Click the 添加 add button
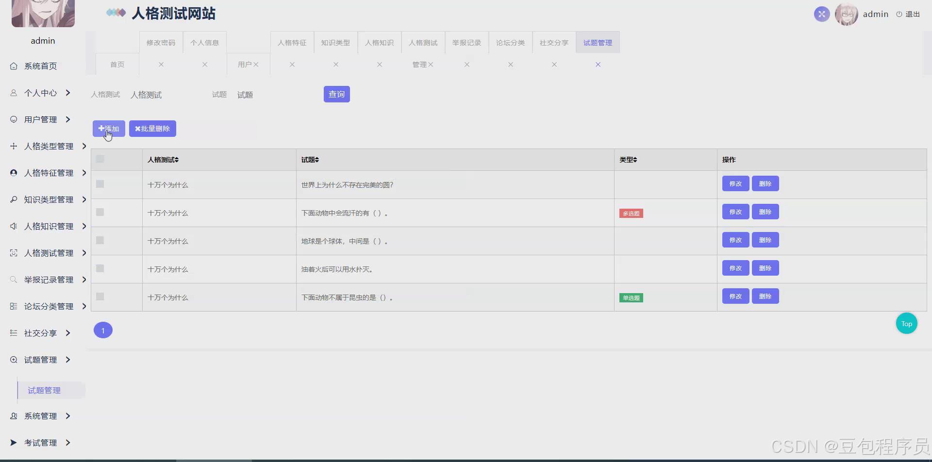This screenshot has height=462, width=932. (109, 129)
